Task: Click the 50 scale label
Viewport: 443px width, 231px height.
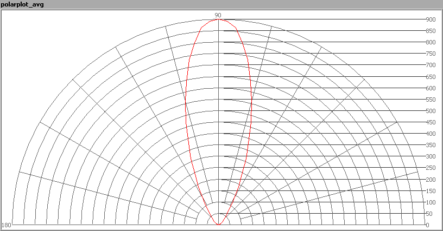Action: (x=429, y=214)
